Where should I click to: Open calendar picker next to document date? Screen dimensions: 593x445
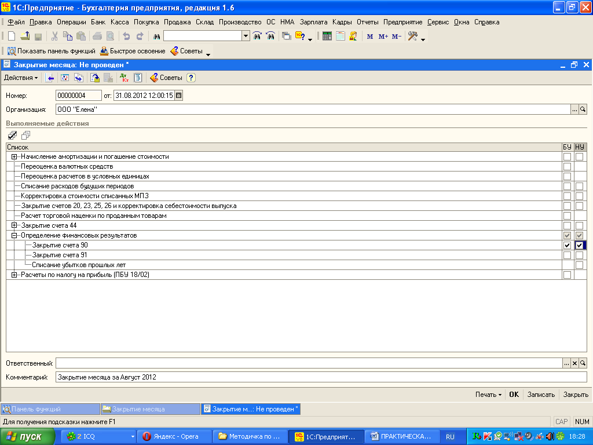click(x=178, y=96)
